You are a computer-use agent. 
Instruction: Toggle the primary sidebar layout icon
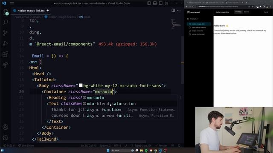[149, 3]
